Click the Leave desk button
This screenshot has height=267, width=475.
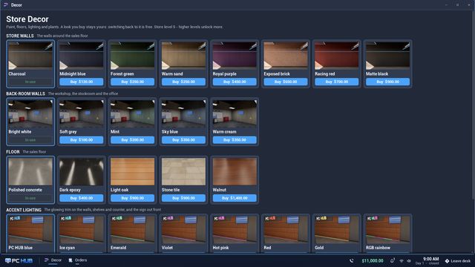click(458, 260)
